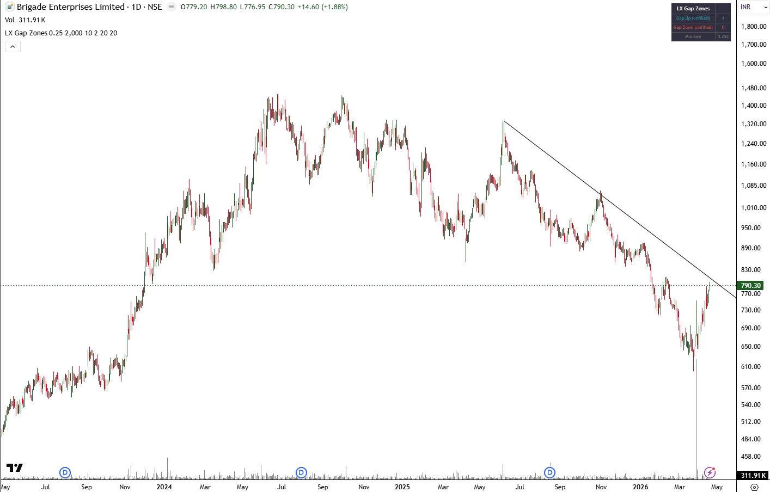Image resolution: width=770 pixels, height=492 pixels.
Task: Click the close value C790.30 in the legend
Action: [282, 7]
